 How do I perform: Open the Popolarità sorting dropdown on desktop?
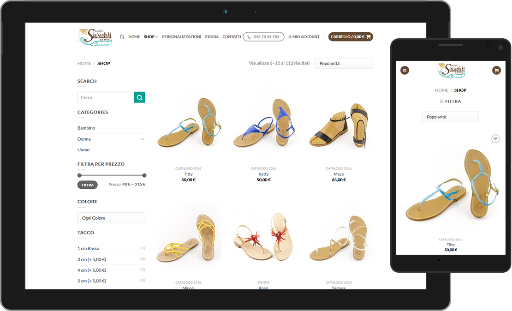344,64
